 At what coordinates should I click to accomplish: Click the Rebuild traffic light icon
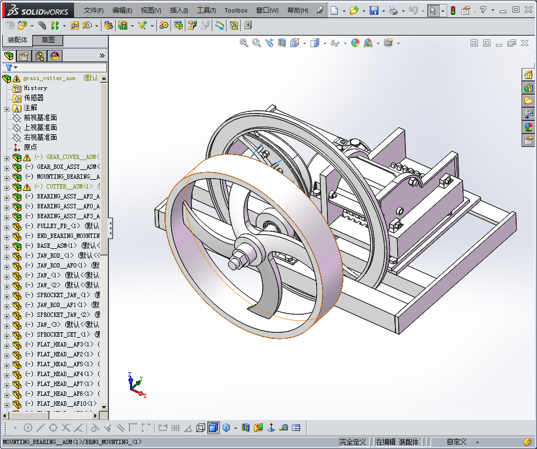[x=453, y=10]
